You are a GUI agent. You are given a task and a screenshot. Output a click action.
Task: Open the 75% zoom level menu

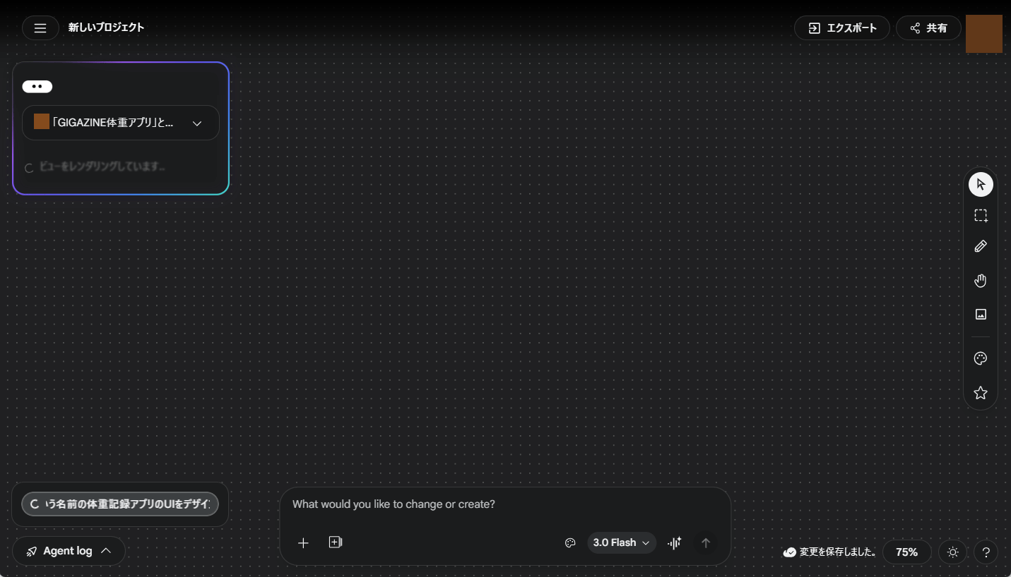(906, 552)
